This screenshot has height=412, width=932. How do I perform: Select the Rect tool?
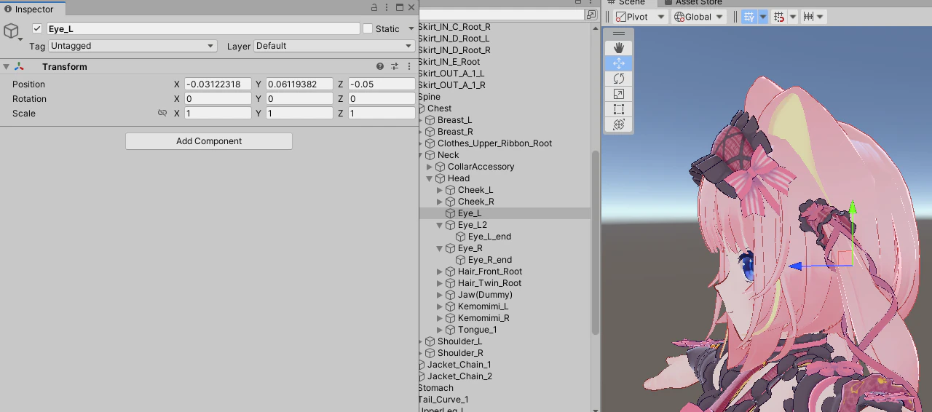(x=619, y=109)
